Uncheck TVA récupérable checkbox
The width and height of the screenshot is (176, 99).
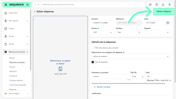[x=93, y=62]
